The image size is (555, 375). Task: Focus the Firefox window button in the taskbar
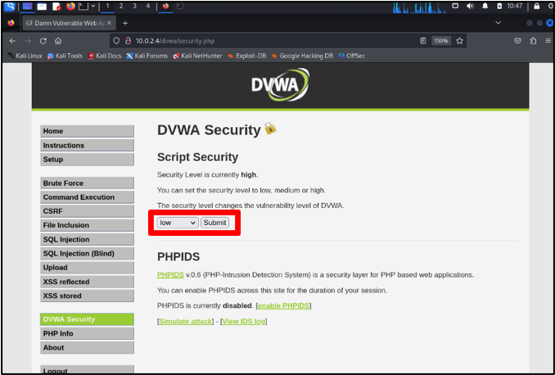pyautogui.click(x=166, y=6)
